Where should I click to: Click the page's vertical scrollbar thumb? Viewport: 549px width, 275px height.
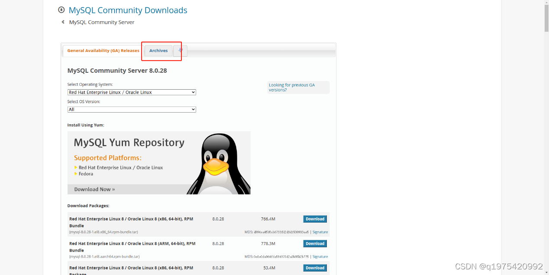546,18
